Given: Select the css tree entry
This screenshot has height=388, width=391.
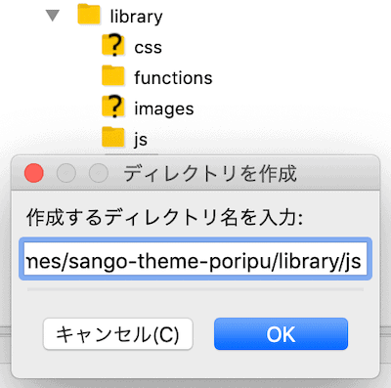Looking at the screenshot, I should (x=148, y=48).
